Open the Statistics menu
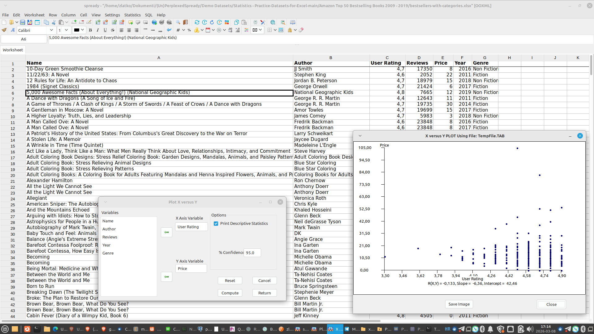 tap(132, 15)
